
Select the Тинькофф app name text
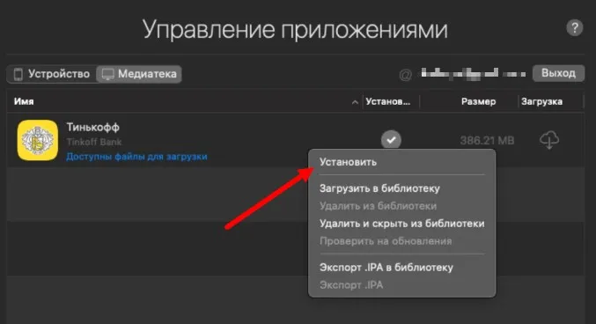point(92,127)
